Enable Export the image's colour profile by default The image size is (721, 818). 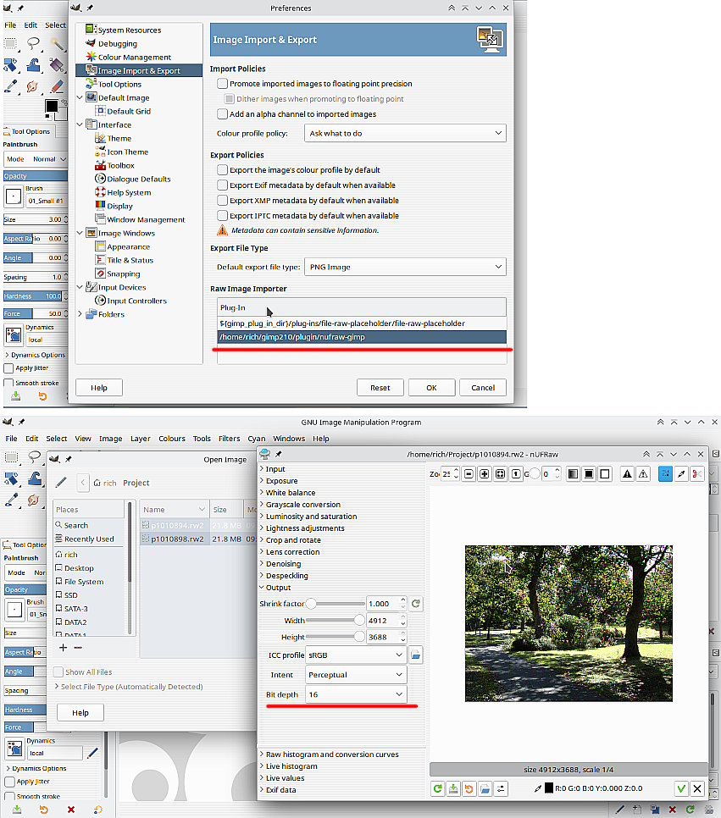pos(223,169)
